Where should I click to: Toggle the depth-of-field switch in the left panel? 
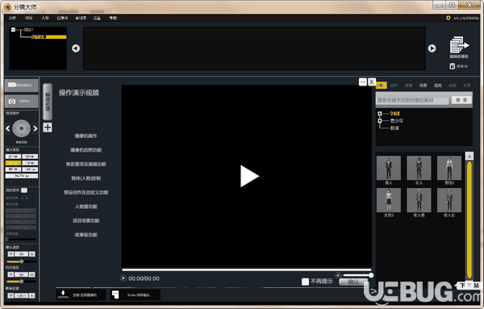[24, 190]
